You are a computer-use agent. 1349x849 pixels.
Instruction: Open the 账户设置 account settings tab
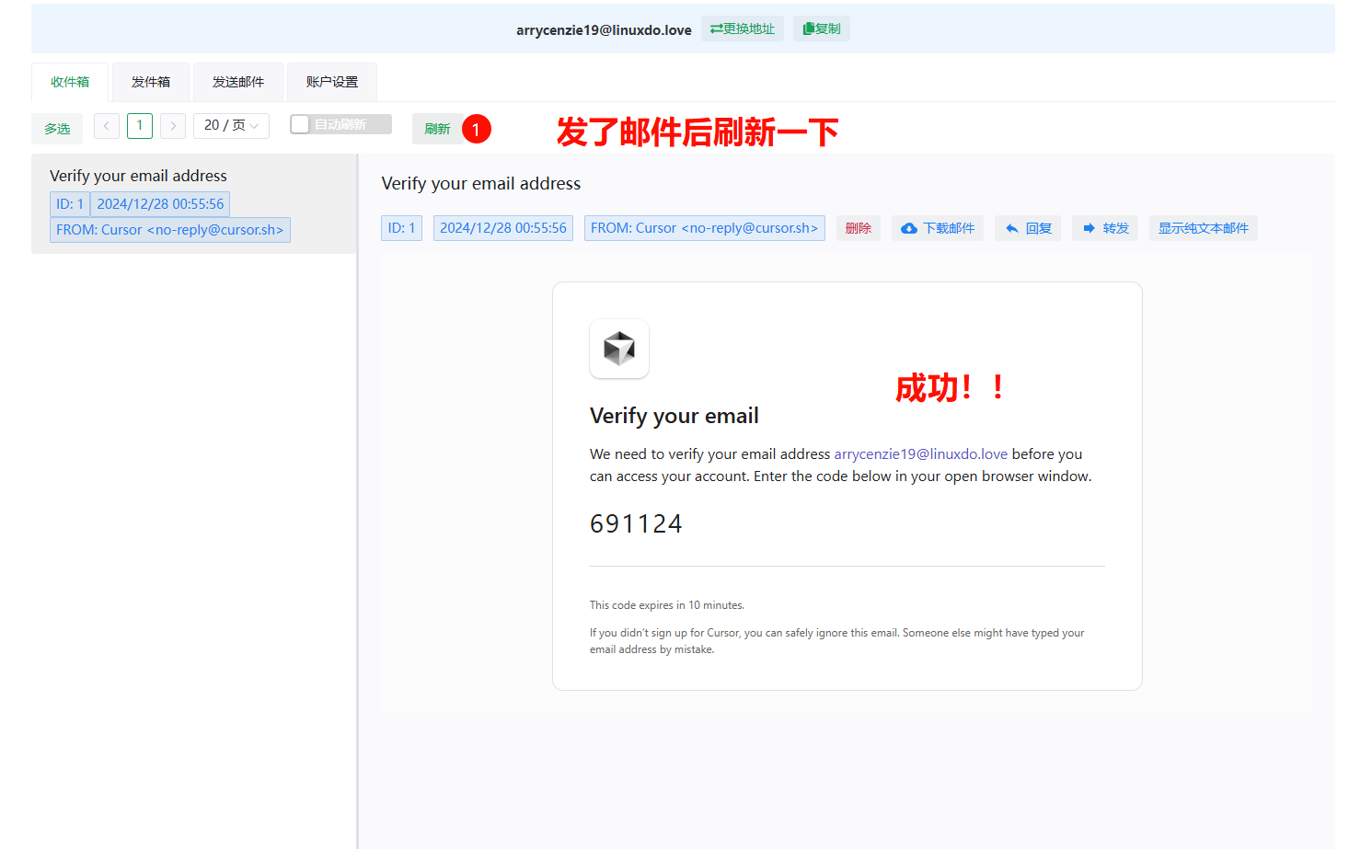point(332,82)
